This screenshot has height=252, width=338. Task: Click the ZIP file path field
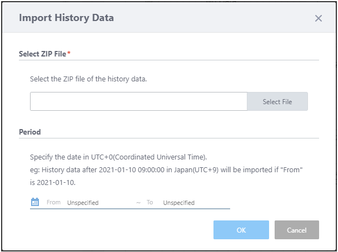point(138,101)
